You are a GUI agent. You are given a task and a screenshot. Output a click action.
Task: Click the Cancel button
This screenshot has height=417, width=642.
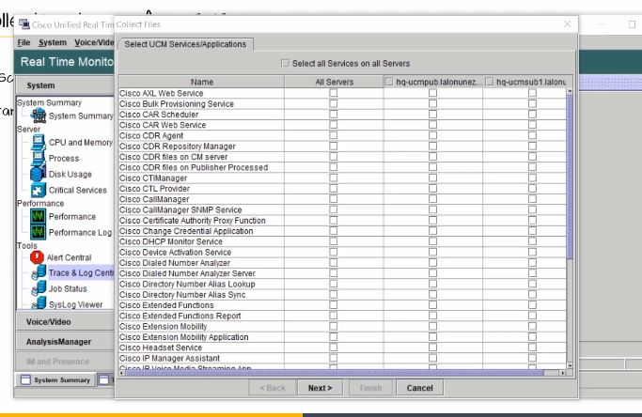tap(419, 388)
